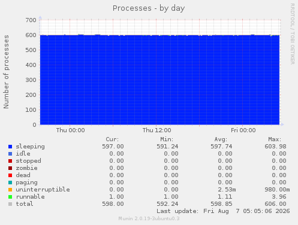Click the 'Thu 00:00' x-axis label
The height and width of the screenshot is (225, 298).
coord(70,130)
